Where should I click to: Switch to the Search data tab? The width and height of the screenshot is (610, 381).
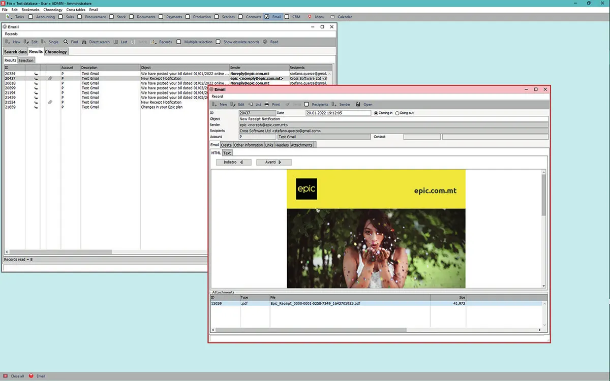point(15,52)
